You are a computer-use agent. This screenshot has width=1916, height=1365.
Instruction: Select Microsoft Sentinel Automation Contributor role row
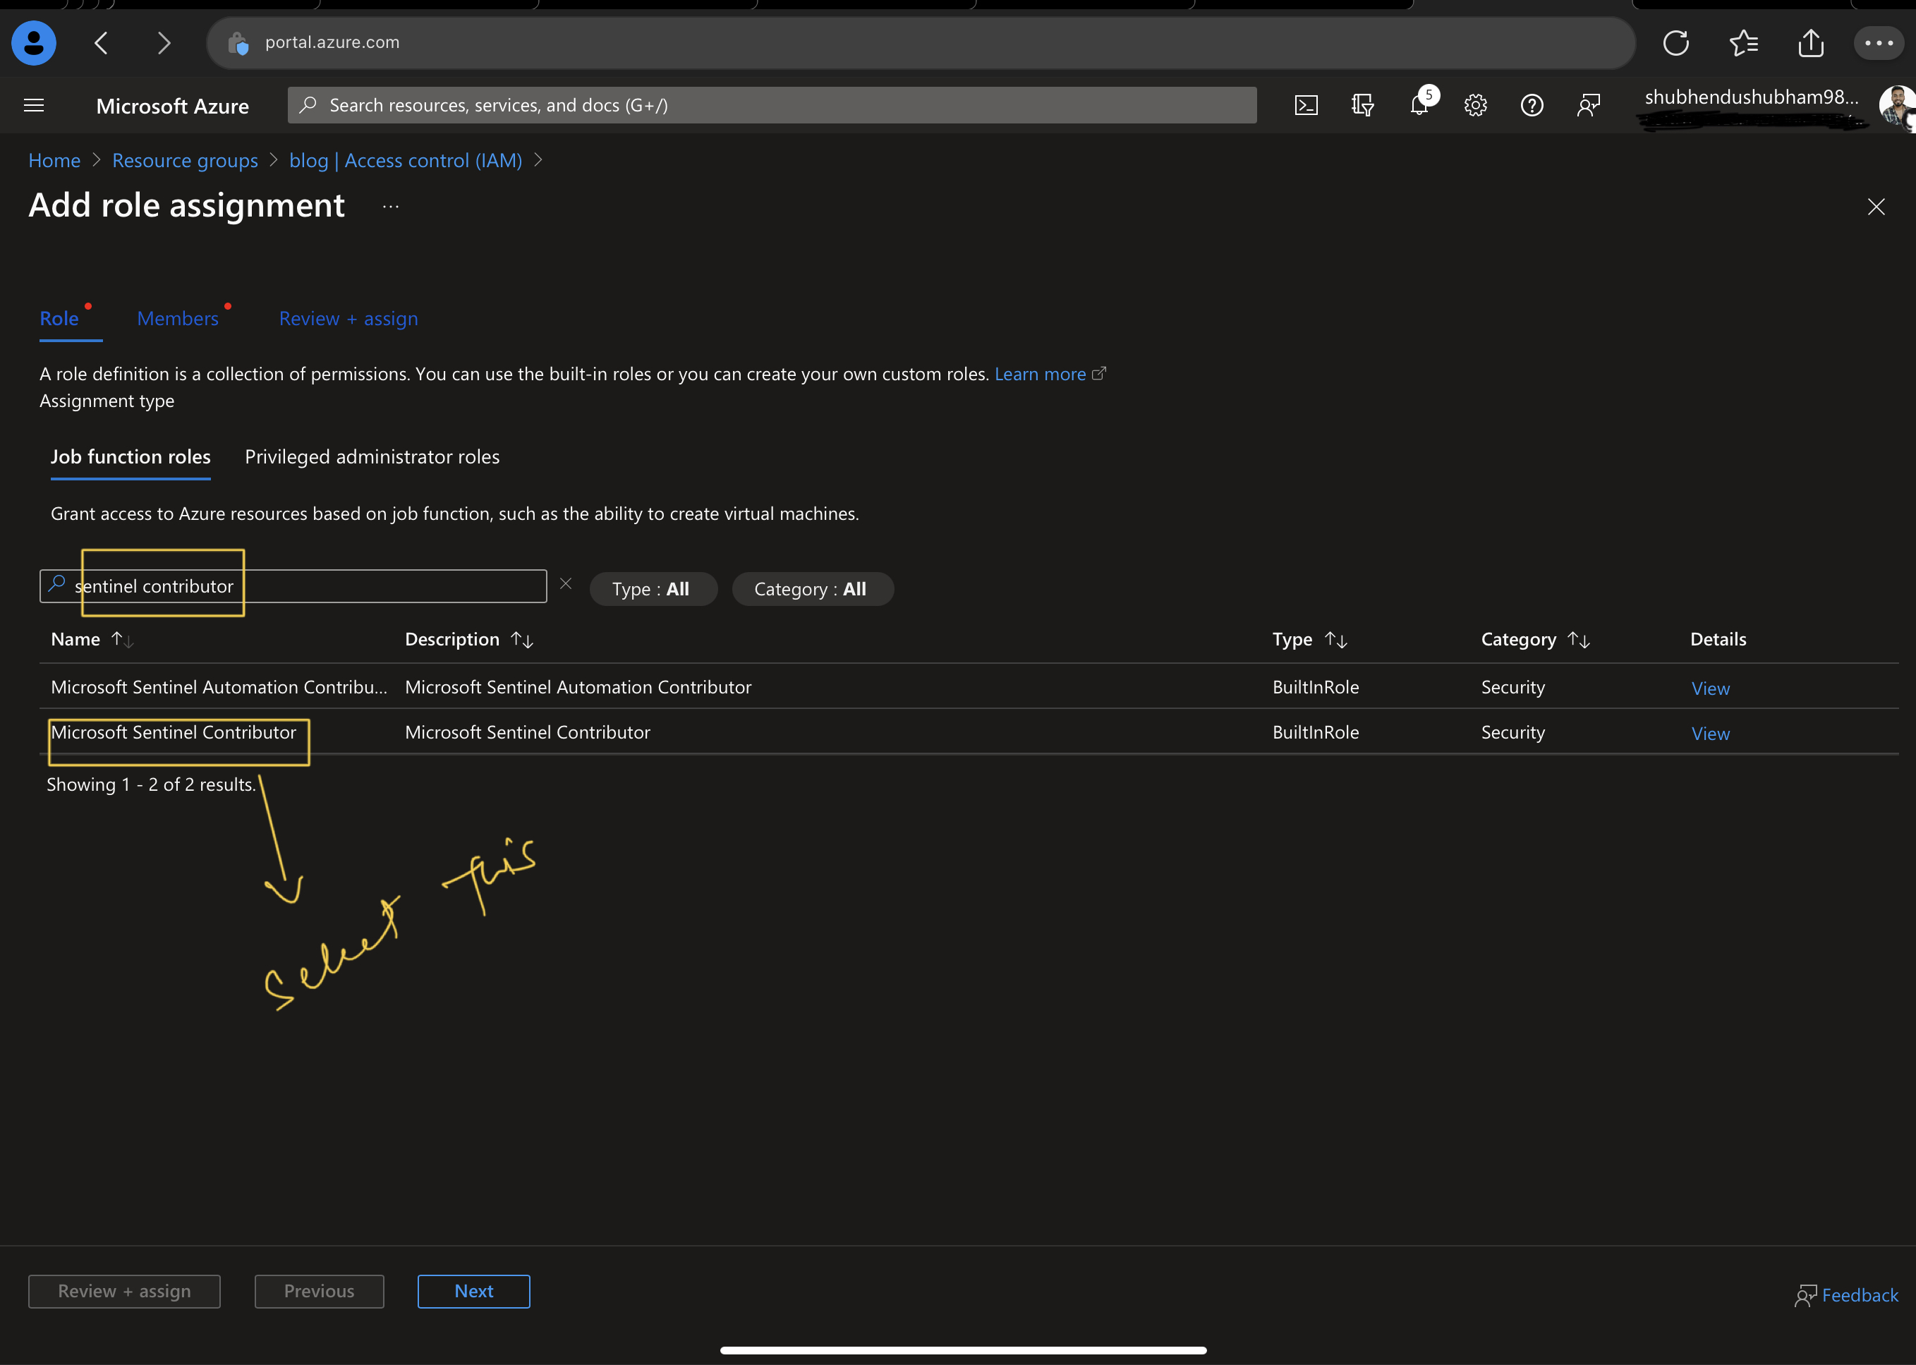969,686
